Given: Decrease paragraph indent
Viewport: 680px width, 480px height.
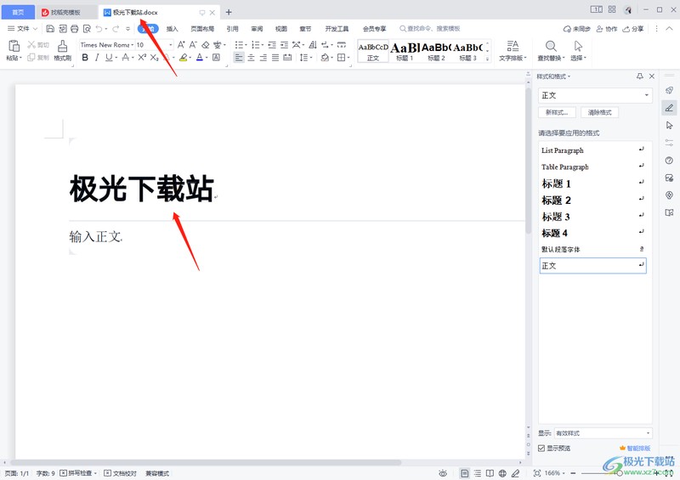Looking at the screenshot, I should [272, 45].
